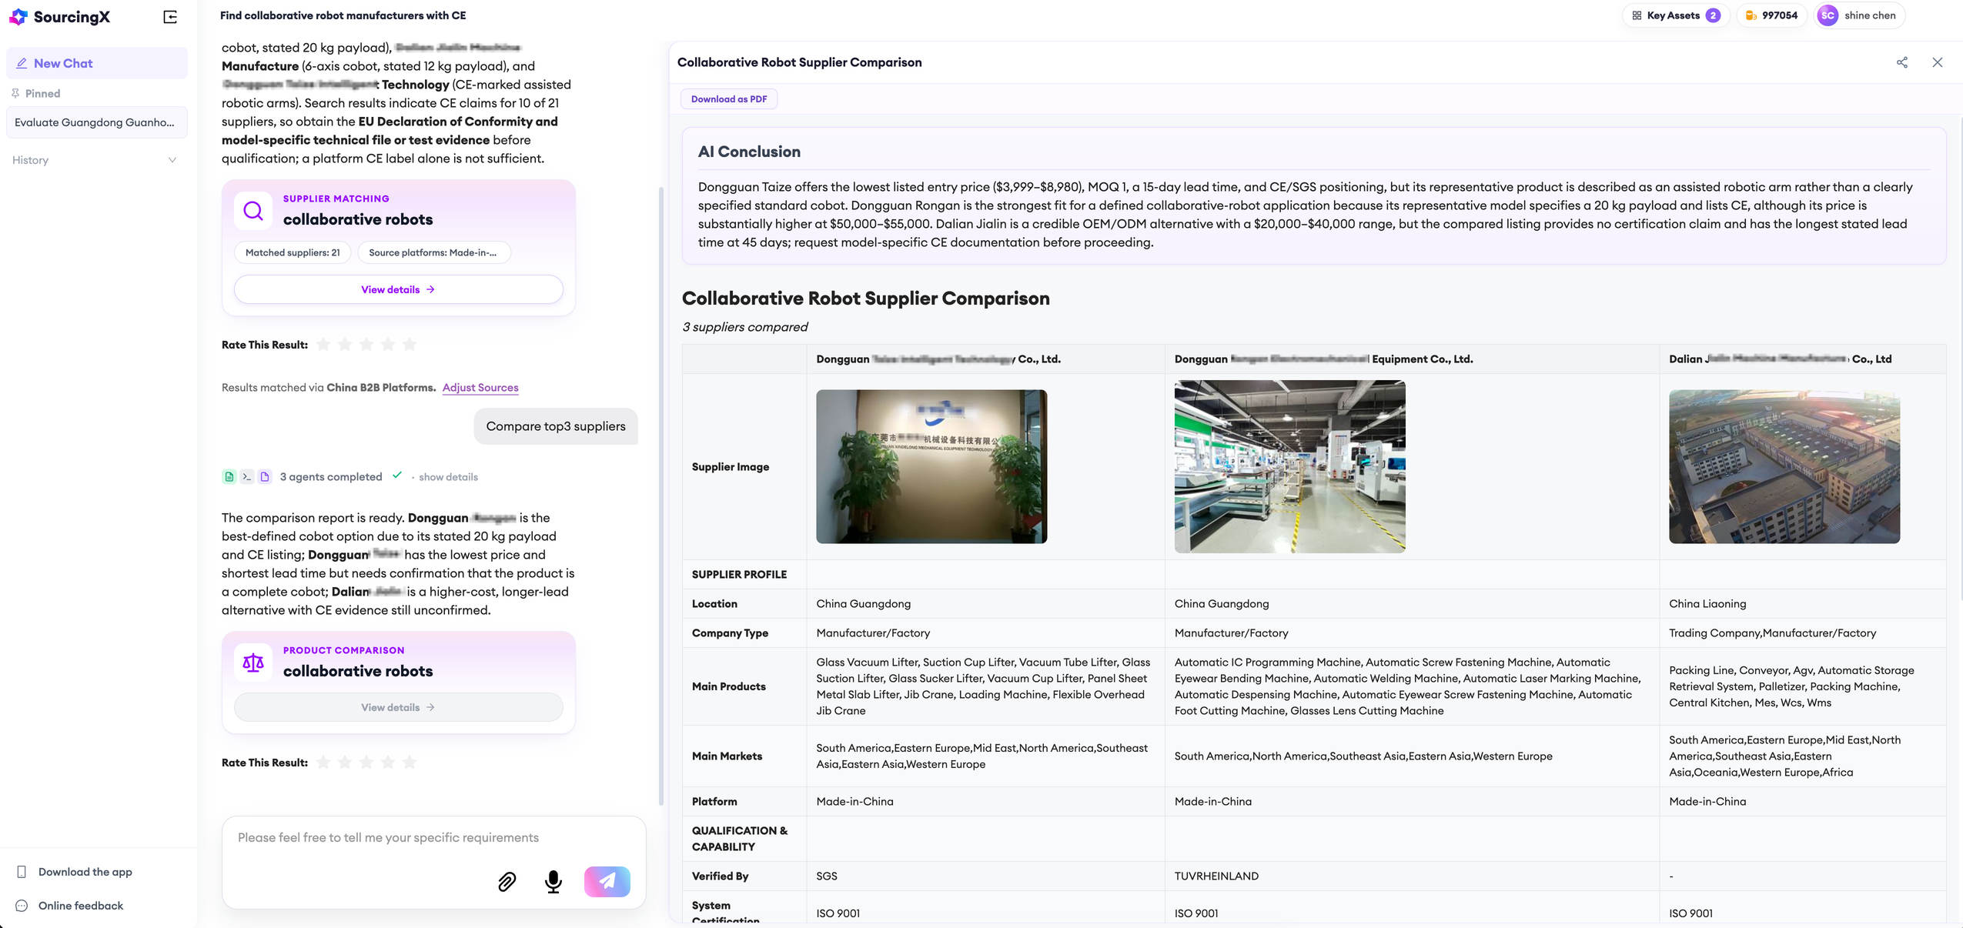Rate first result with two stars
1963x928 pixels.
[345, 345]
